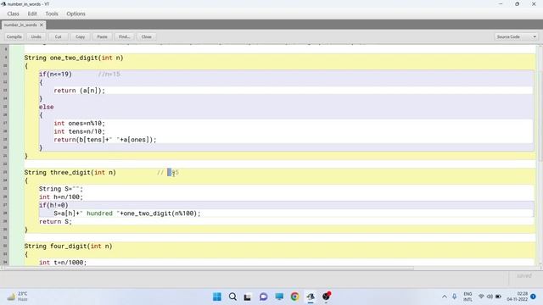The width and height of the screenshot is (543, 305).
Task: Click the microphone tray icon
Action: pyautogui.click(x=455, y=297)
